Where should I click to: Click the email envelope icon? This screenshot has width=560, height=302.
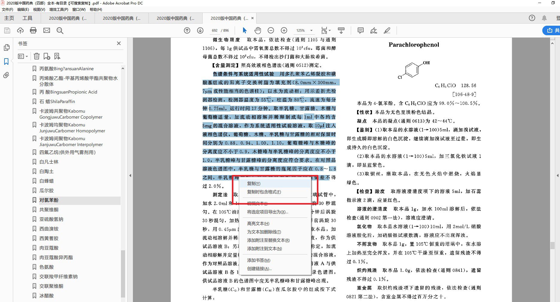[47, 30]
